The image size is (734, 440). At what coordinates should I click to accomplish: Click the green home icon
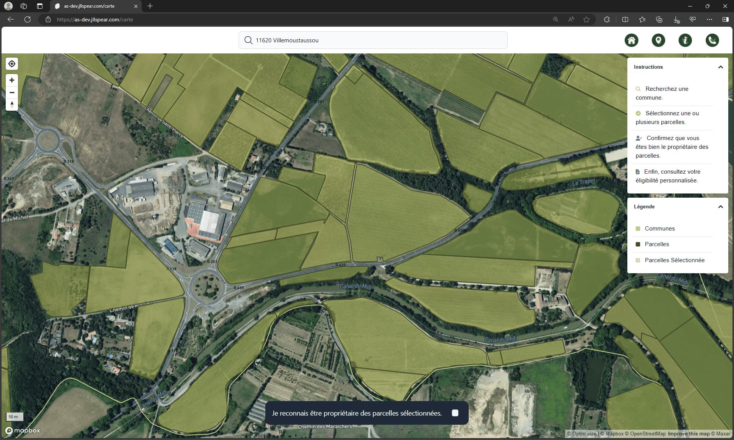(632, 40)
